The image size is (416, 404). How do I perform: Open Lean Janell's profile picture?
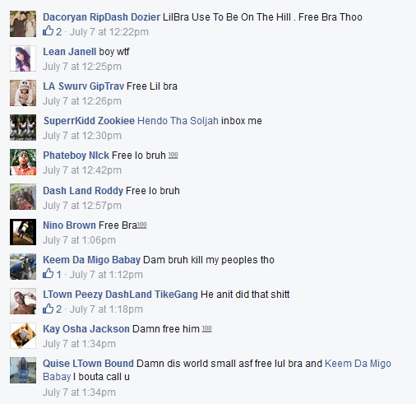click(23, 58)
